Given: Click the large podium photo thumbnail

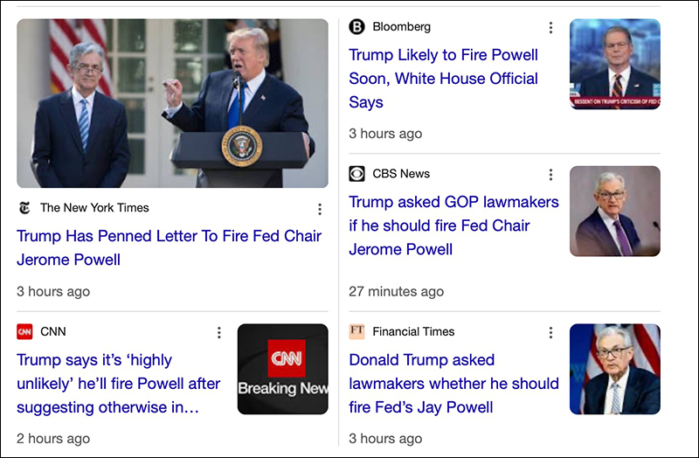Looking at the screenshot, I should 173,103.
